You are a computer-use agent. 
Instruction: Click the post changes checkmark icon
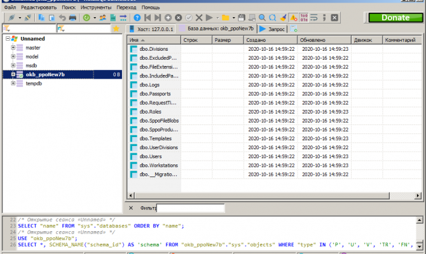pos(189,18)
